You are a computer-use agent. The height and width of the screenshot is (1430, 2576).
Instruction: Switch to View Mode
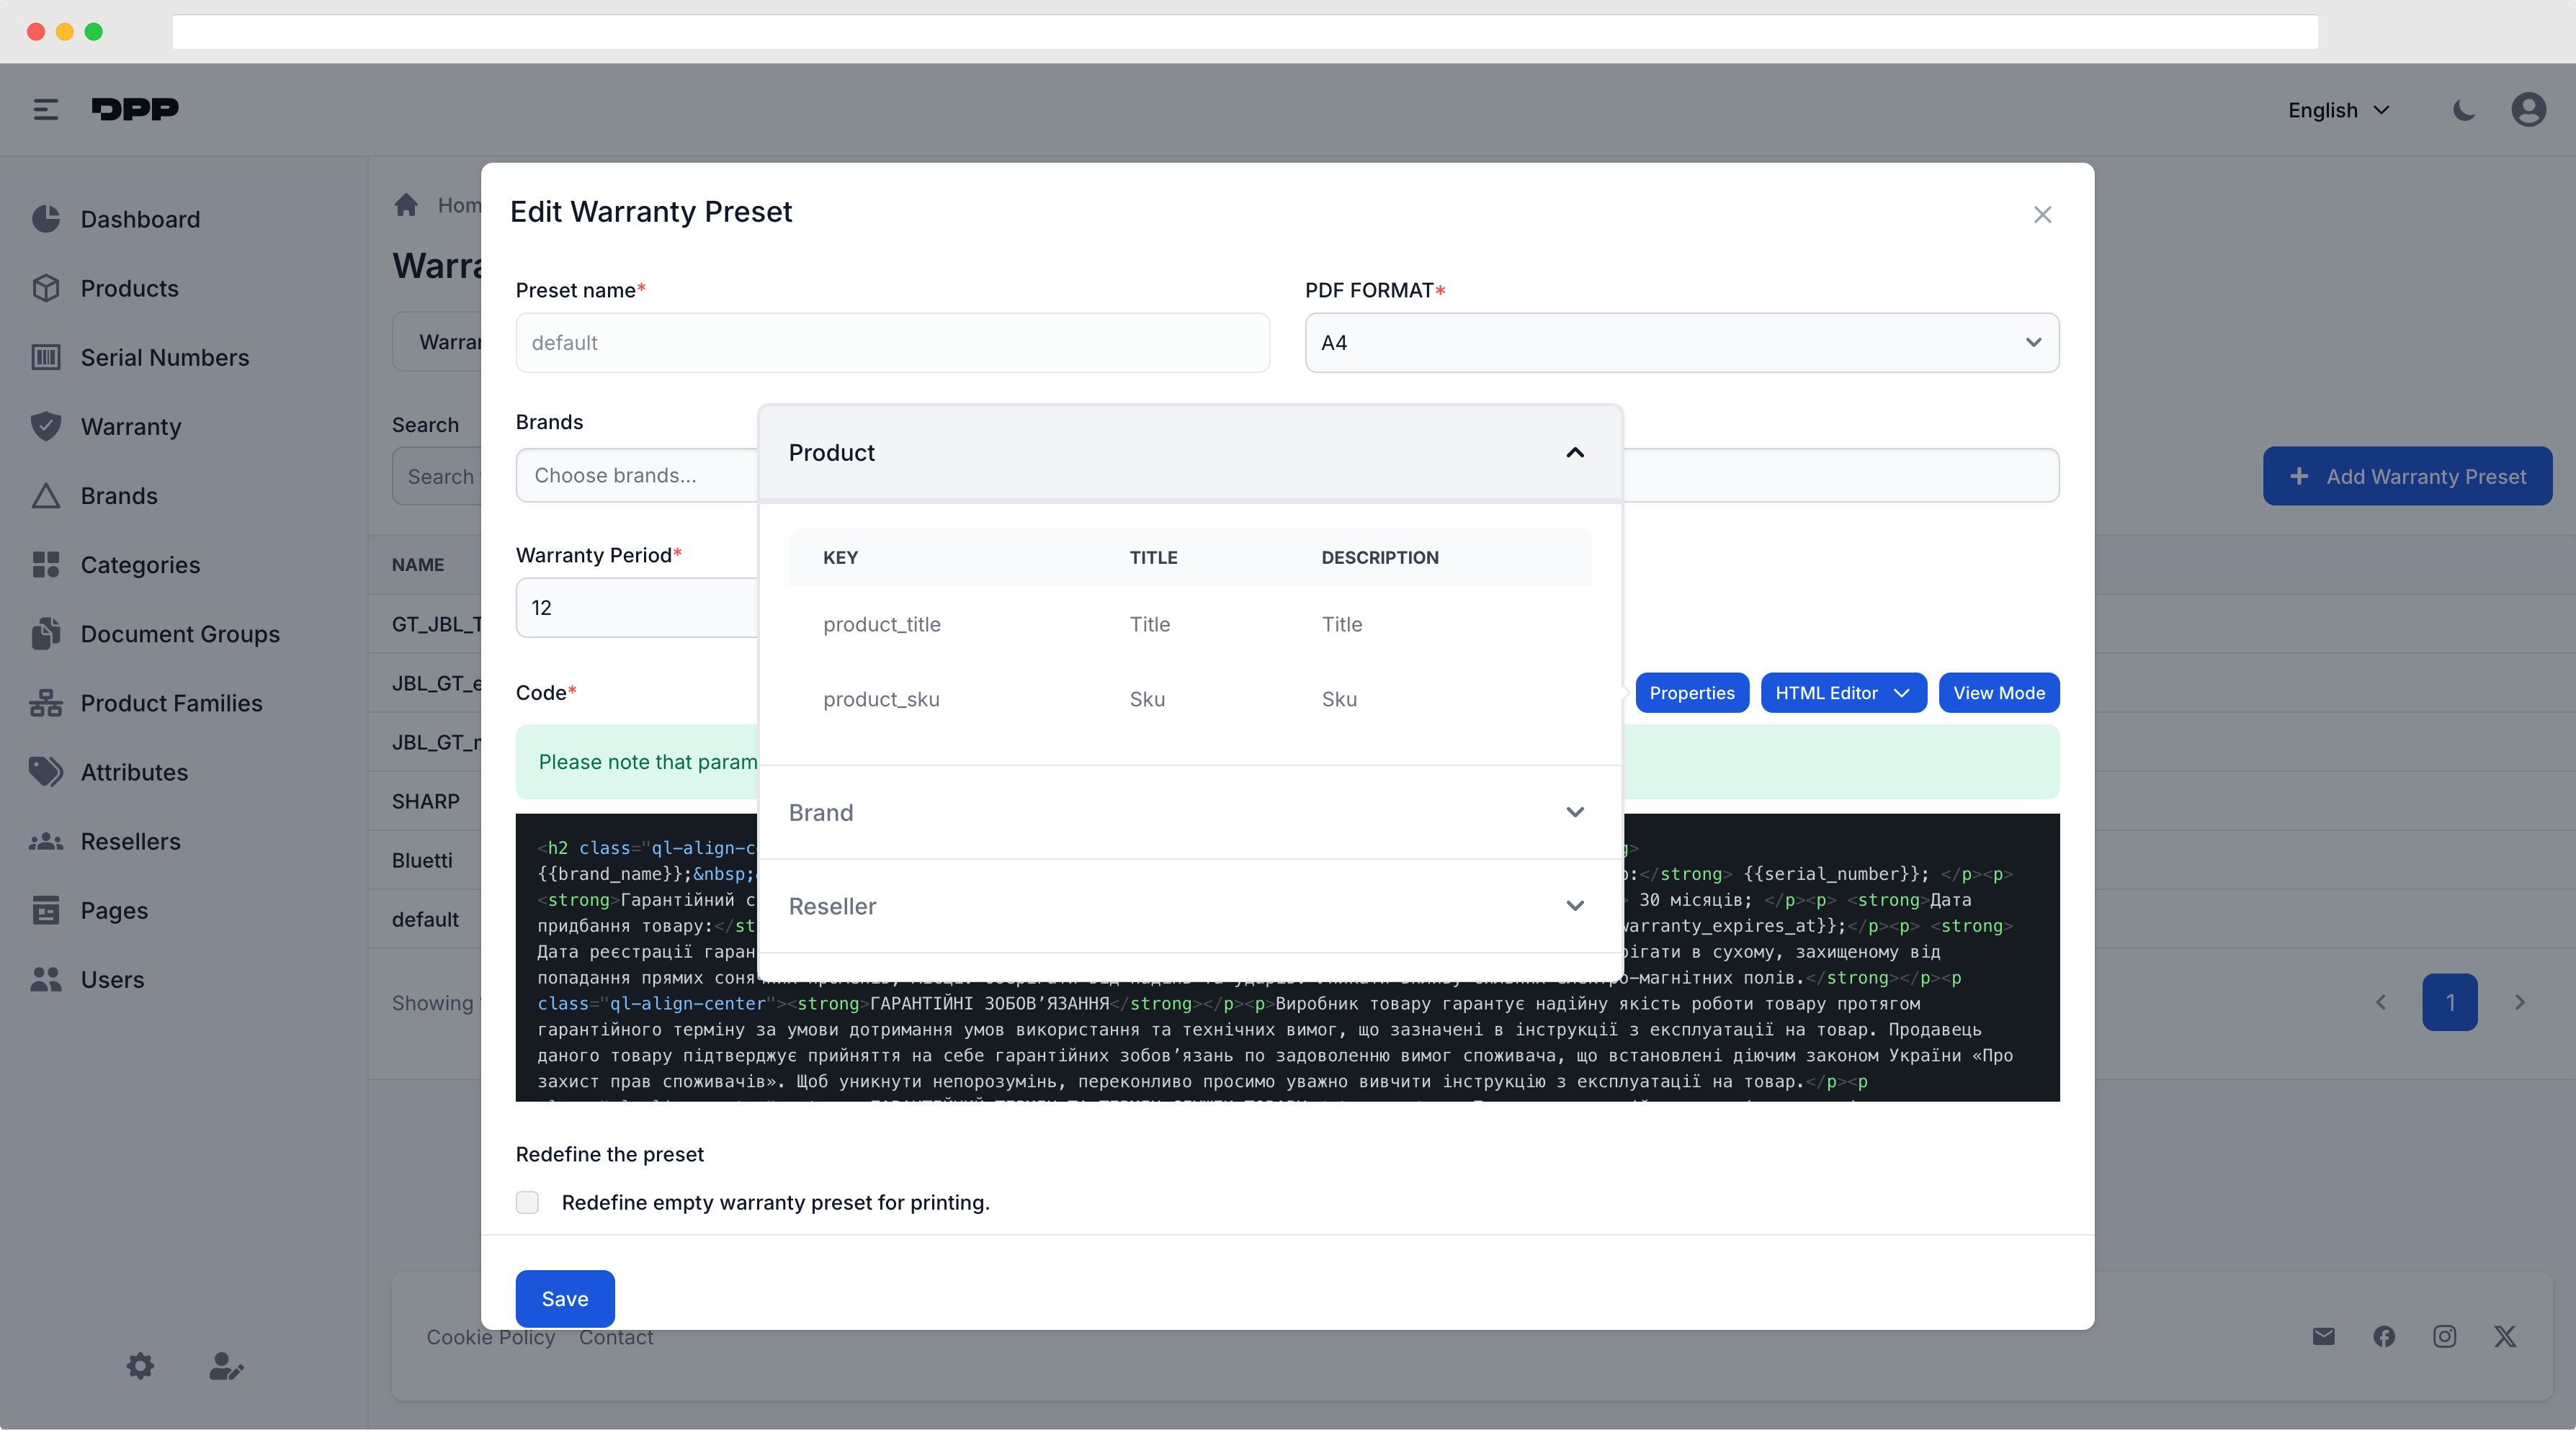(1998, 693)
